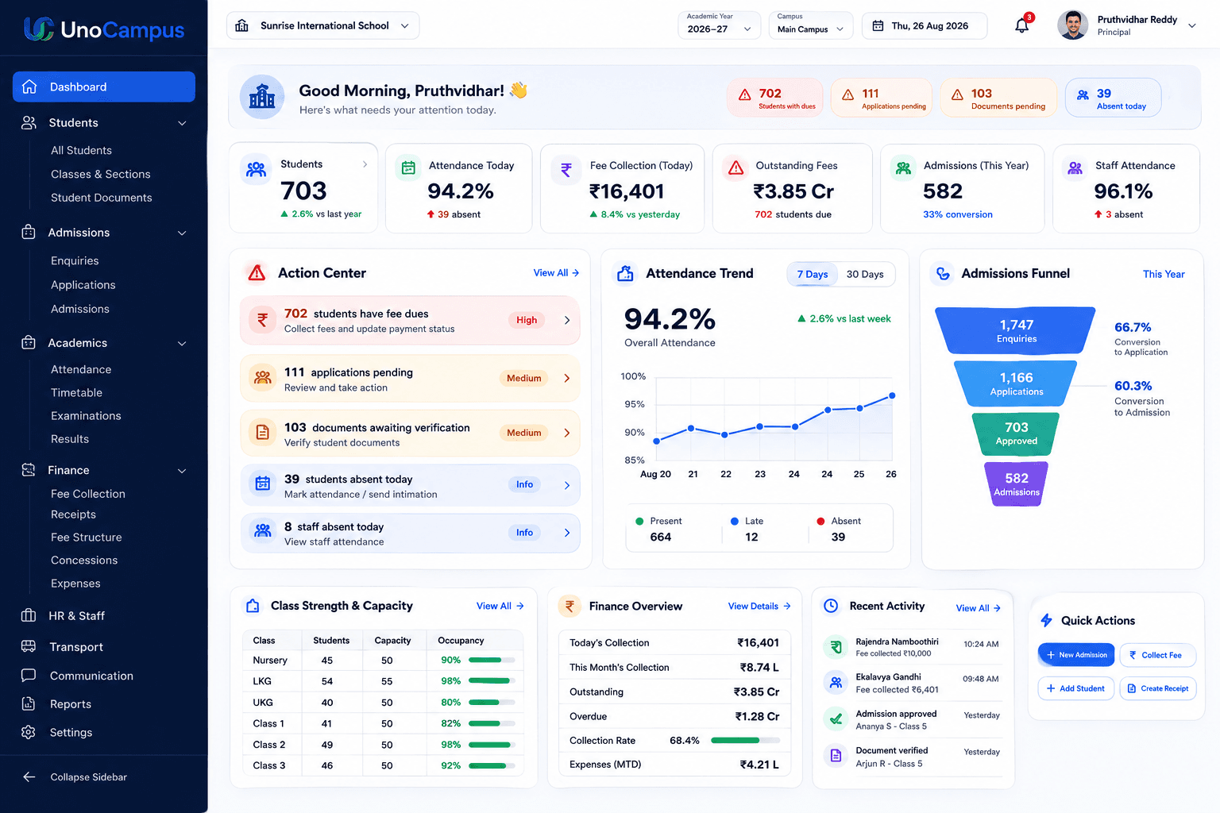Collapse the Academics section chevron
This screenshot has height=813, width=1220.
point(182,344)
